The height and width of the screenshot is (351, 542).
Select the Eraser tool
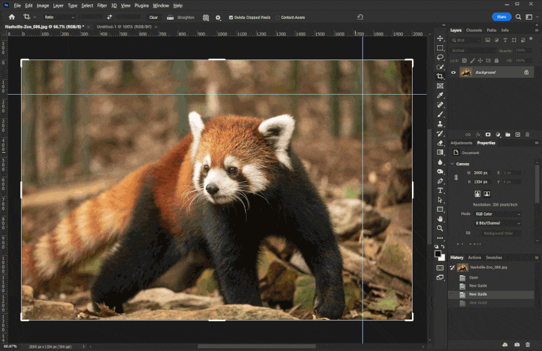440,143
